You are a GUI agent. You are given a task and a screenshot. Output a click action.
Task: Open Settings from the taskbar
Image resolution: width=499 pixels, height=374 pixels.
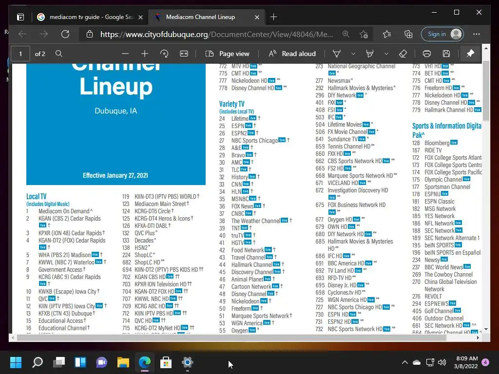pos(188,362)
